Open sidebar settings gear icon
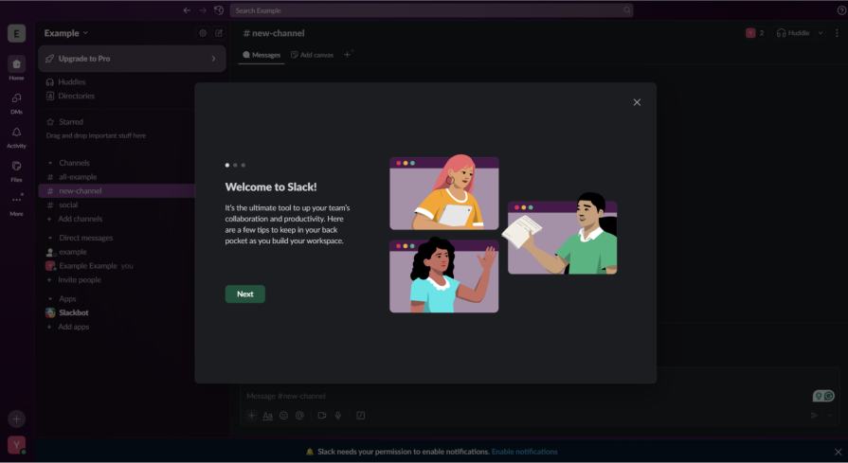848x463 pixels. click(x=202, y=33)
